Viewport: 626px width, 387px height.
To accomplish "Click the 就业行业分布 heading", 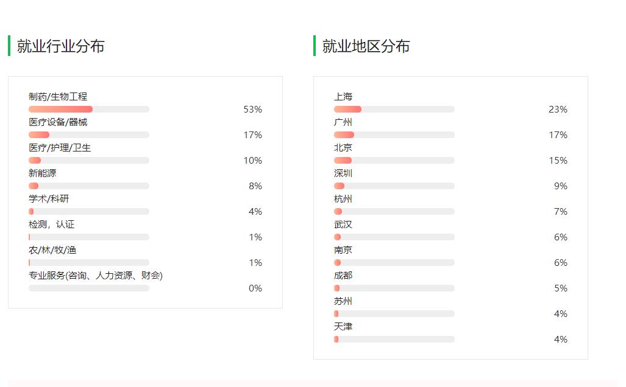I will click(60, 46).
